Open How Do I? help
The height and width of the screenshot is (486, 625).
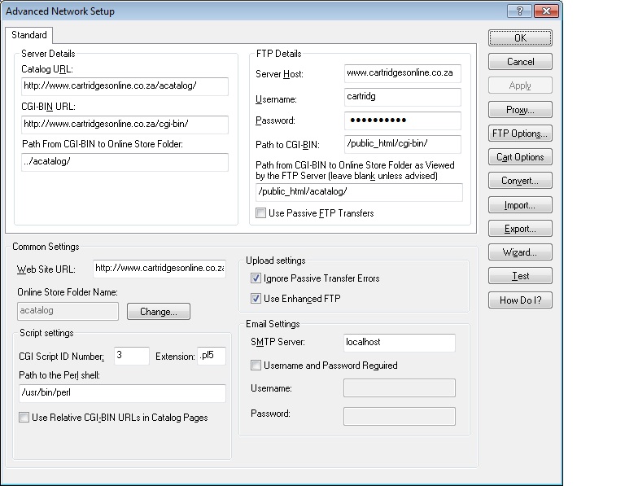pyautogui.click(x=520, y=300)
